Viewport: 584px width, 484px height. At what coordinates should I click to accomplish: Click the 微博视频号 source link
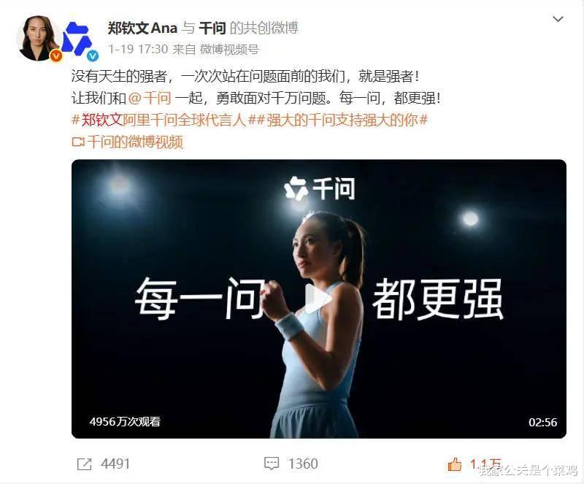point(229,49)
